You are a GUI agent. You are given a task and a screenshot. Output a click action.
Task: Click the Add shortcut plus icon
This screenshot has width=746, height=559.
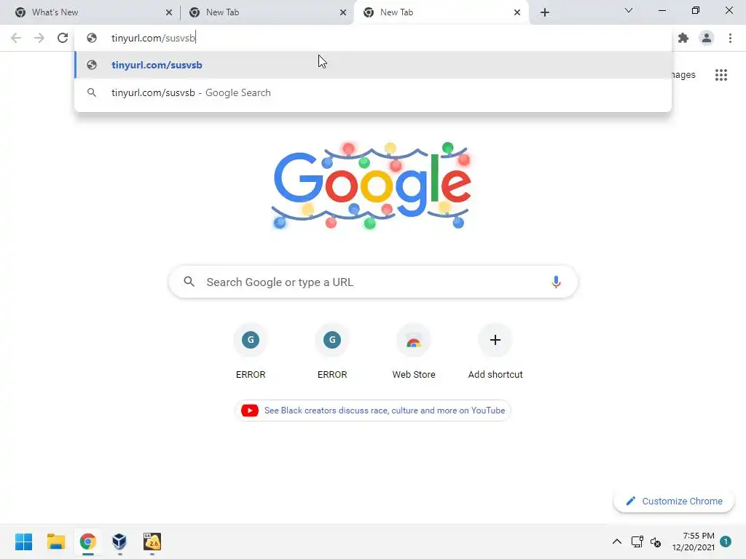495,340
